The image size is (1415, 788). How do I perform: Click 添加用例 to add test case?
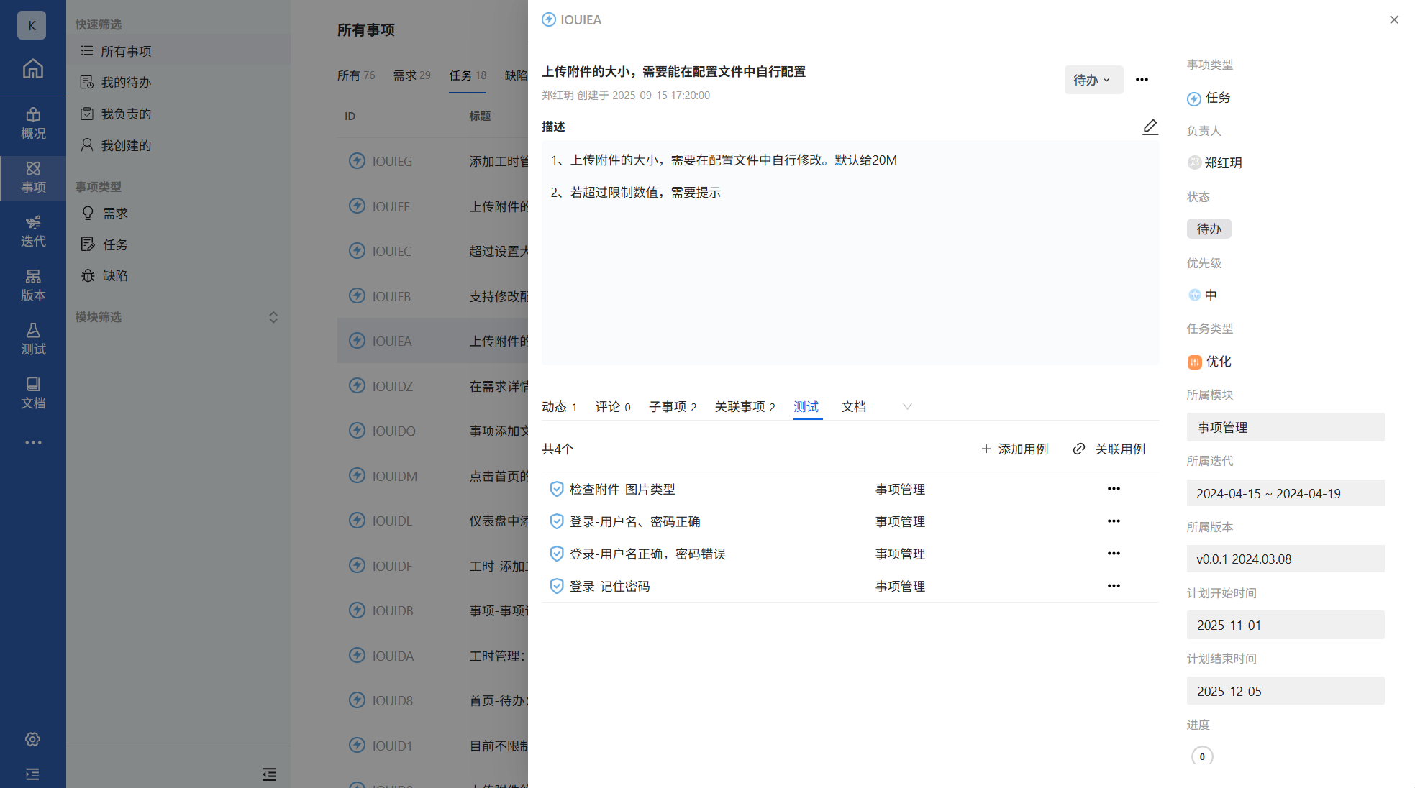pyautogui.click(x=1014, y=449)
